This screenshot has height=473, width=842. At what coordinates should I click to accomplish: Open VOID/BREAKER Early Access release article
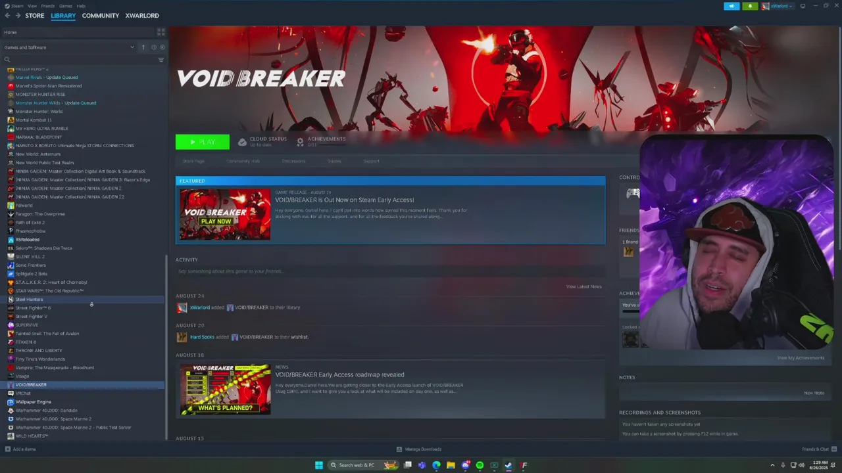(x=344, y=200)
